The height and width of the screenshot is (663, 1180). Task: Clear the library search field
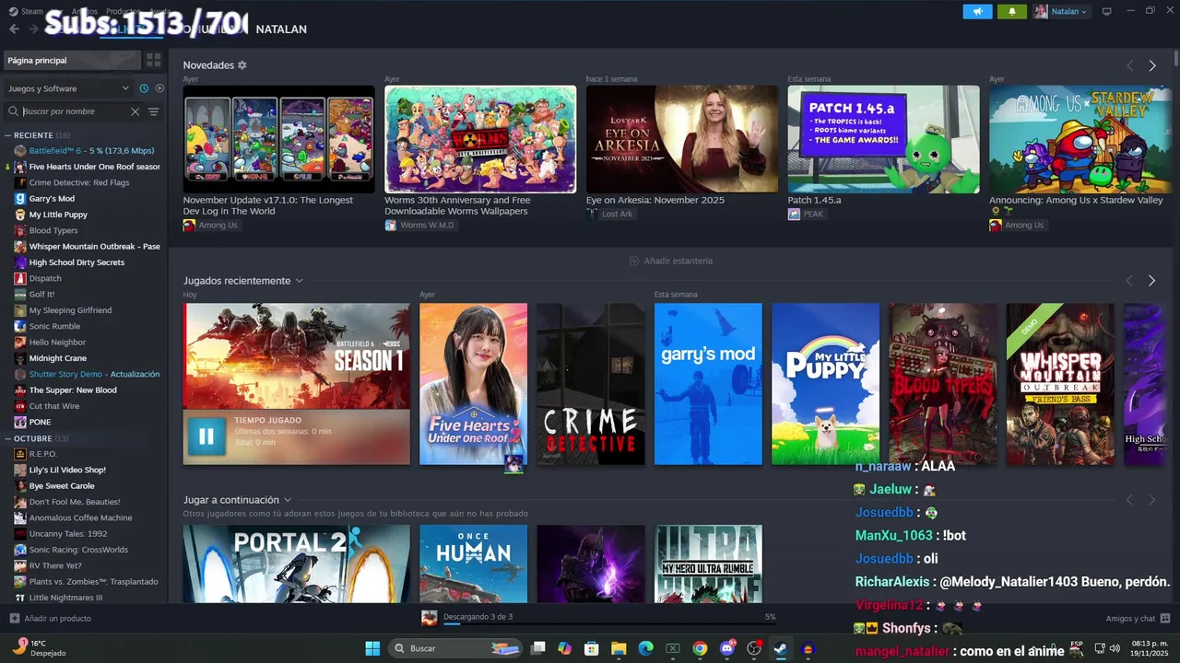tap(135, 111)
